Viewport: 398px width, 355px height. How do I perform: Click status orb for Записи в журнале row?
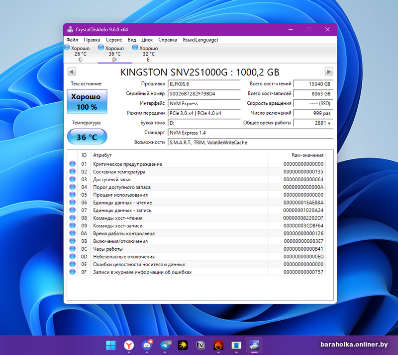(72, 272)
